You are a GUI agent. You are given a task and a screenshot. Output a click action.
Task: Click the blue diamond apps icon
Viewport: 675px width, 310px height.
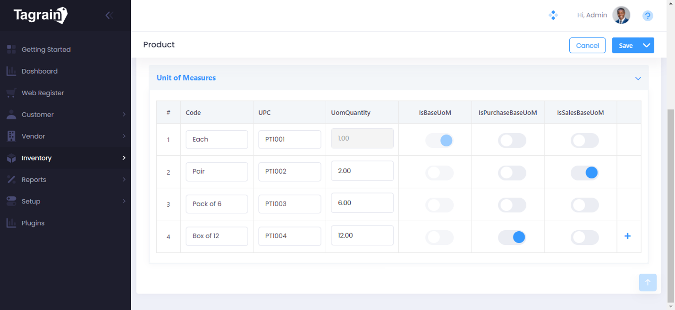(x=553, y=16)
